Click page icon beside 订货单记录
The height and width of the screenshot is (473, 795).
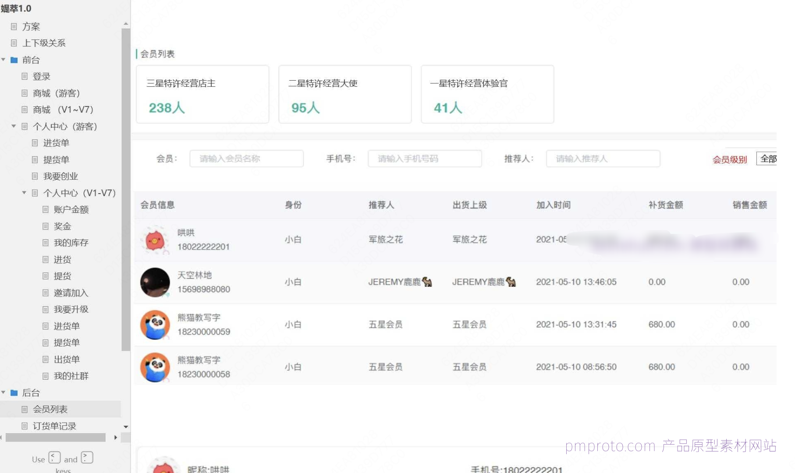point(25,426)
